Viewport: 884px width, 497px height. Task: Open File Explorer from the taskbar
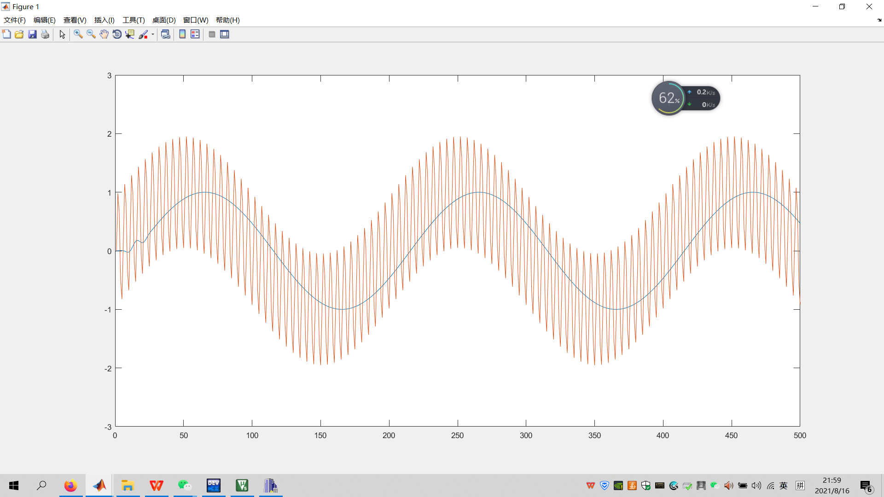coord(128,485)
